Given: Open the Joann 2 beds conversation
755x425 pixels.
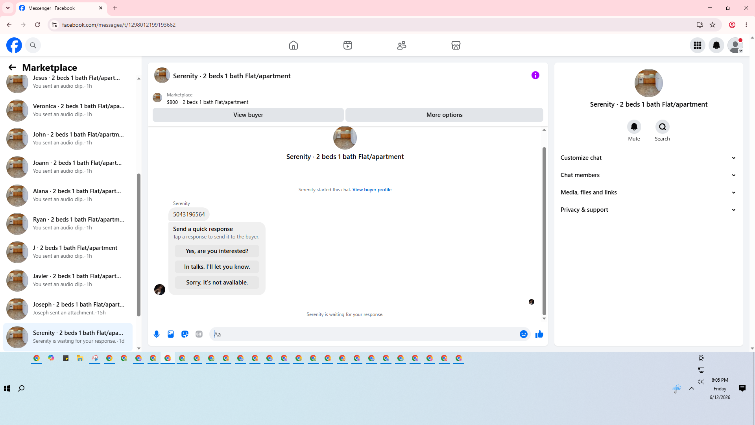Looking at the screenshot, I should point(68,167).
